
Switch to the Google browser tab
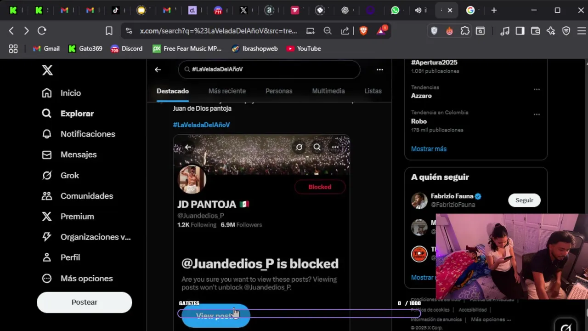pos(470,10)
